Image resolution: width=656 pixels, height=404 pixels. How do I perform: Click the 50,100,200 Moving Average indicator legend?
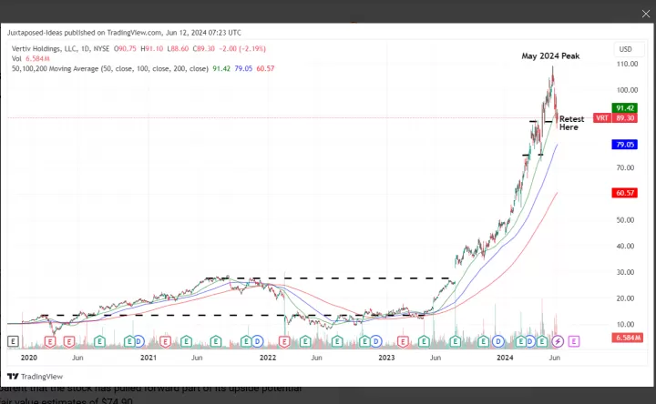coord(109,69)
